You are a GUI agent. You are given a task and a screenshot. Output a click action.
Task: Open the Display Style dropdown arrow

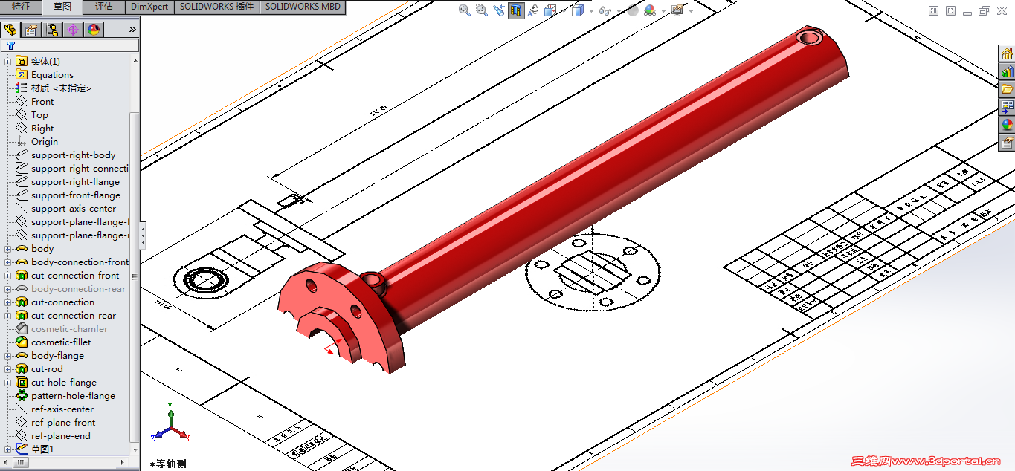[x=591, y=11]
